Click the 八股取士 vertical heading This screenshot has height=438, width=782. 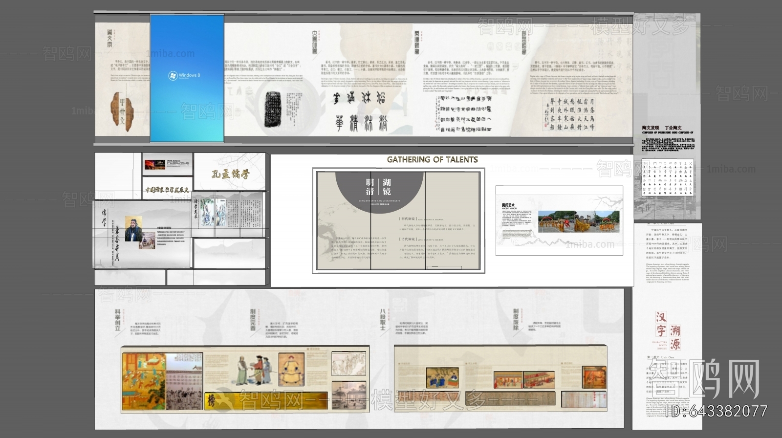(x=383, y=319)
